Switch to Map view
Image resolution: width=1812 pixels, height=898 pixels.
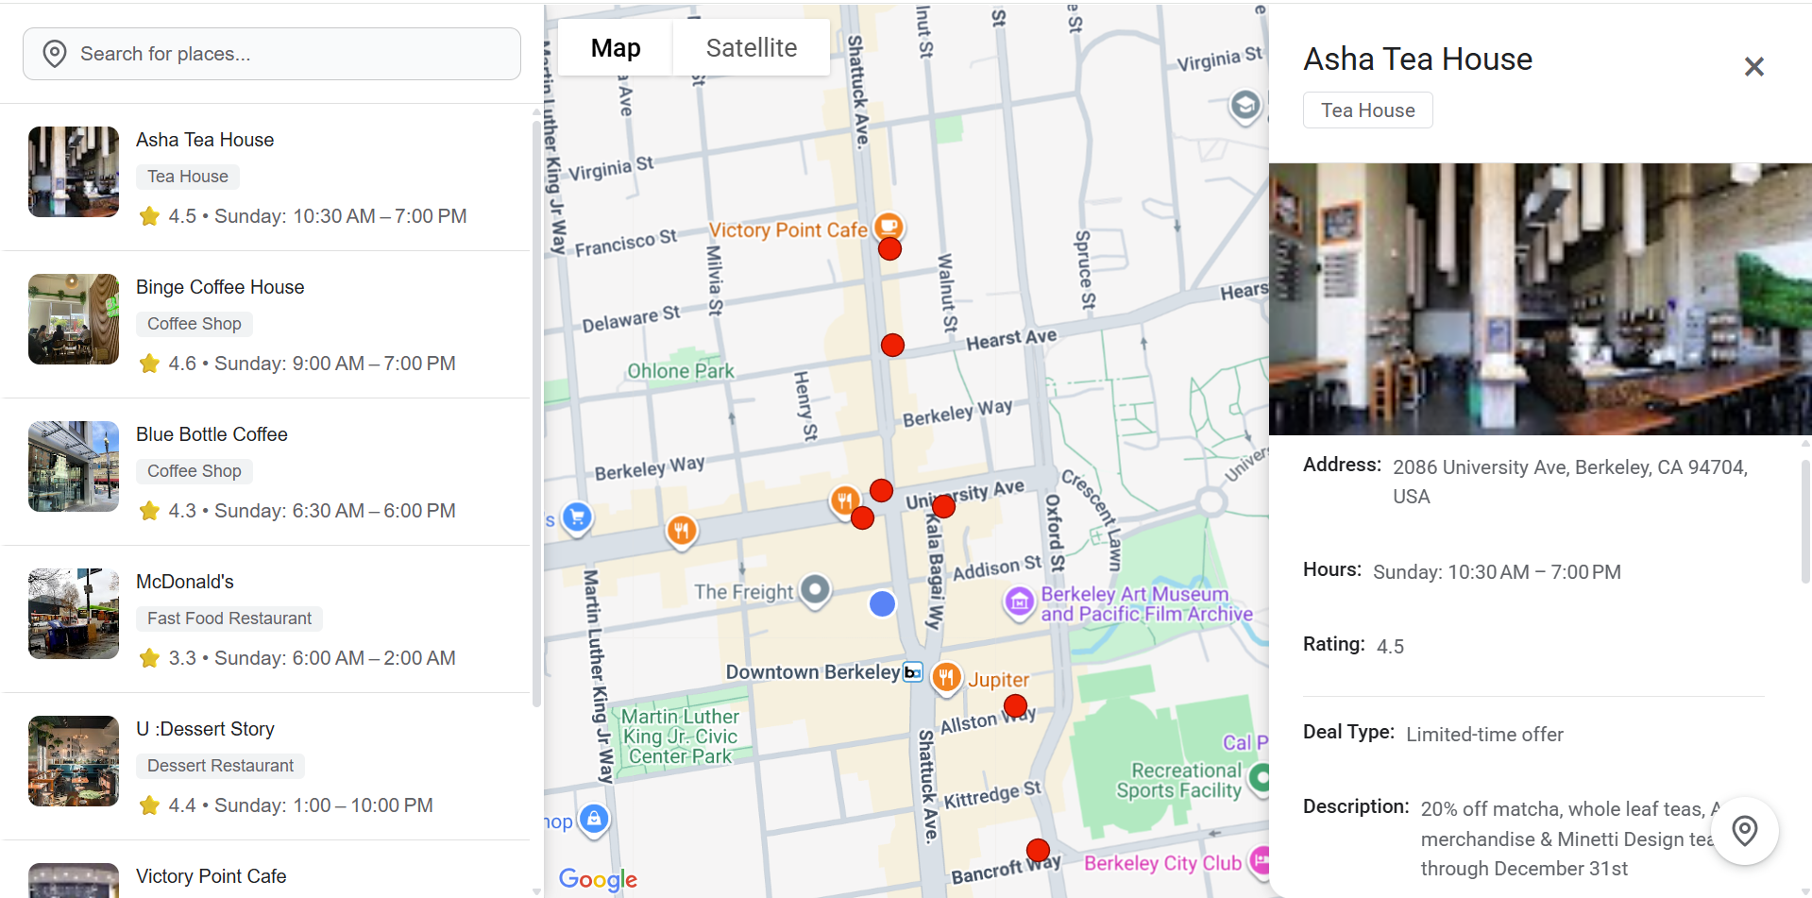pos(616,47)
